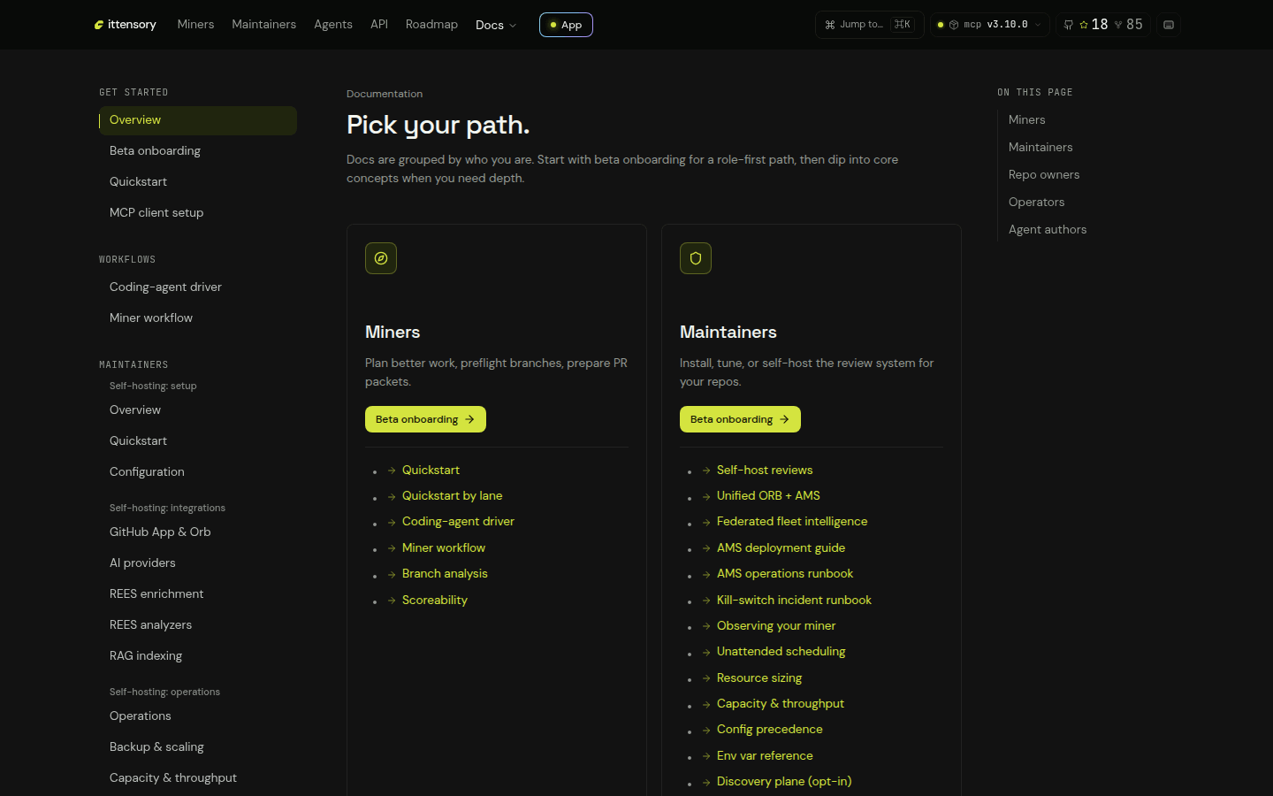Click the arrow icon beside Self-host reviews
The width and height of the screenshot is (1273, 796).
coord(706,471)
